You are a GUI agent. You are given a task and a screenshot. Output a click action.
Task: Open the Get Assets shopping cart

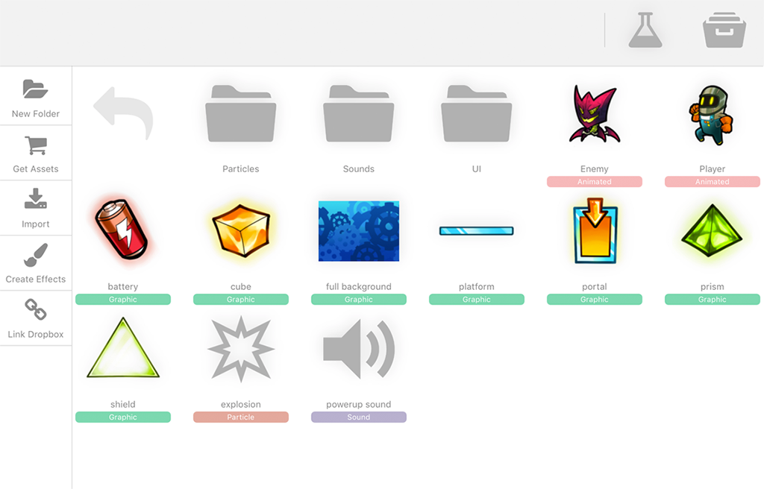[35, 145]
